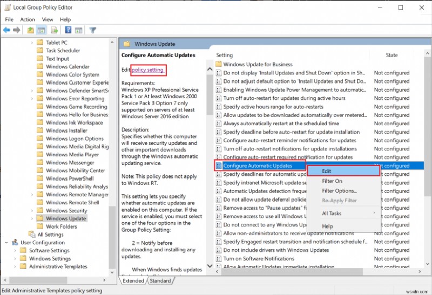The height and width of the screenshot is (295, 432).
Task: Expand the Windows Update tree node
Action: point(32,218)
